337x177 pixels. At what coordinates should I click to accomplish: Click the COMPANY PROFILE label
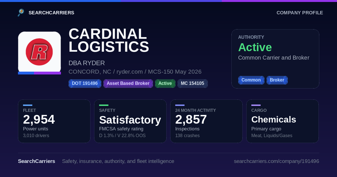(x=300, y=13)
